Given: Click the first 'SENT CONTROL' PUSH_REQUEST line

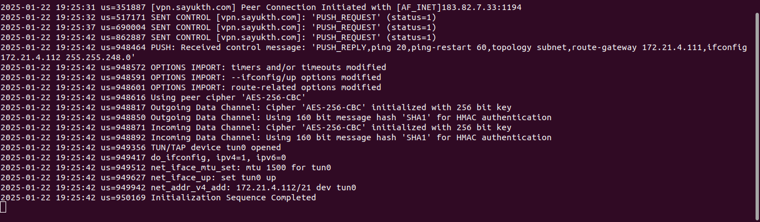Looking at the screenshot, I should pos(218,17).
